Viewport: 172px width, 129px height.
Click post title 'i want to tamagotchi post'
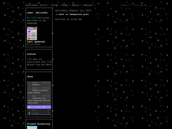[x=73, y=14]
